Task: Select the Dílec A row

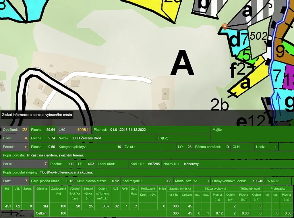Action: (x=15, y=138)
